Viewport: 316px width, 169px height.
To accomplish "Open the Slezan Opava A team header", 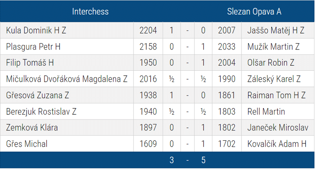I will [x=254, y=11].
